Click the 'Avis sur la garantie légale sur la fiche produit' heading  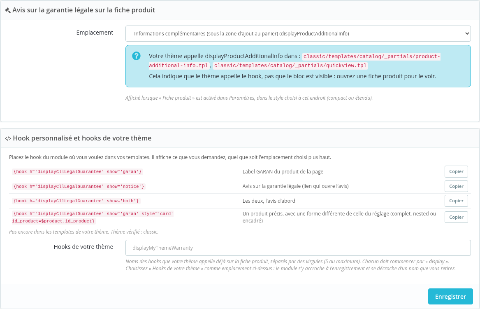pos(83,10)
